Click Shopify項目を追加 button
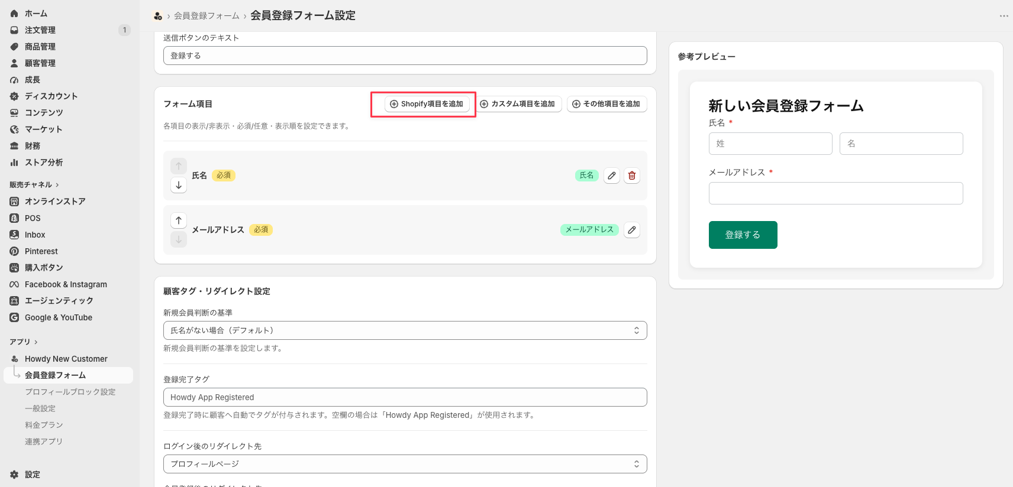 pyautogui.click(x=427, y=104)
